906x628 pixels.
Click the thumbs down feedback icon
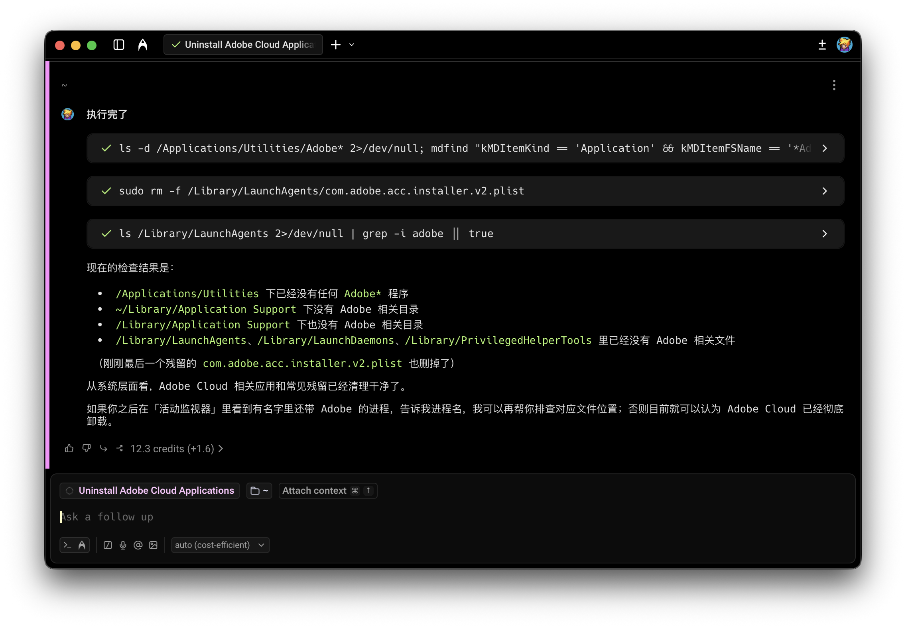(x=86, y=448)
